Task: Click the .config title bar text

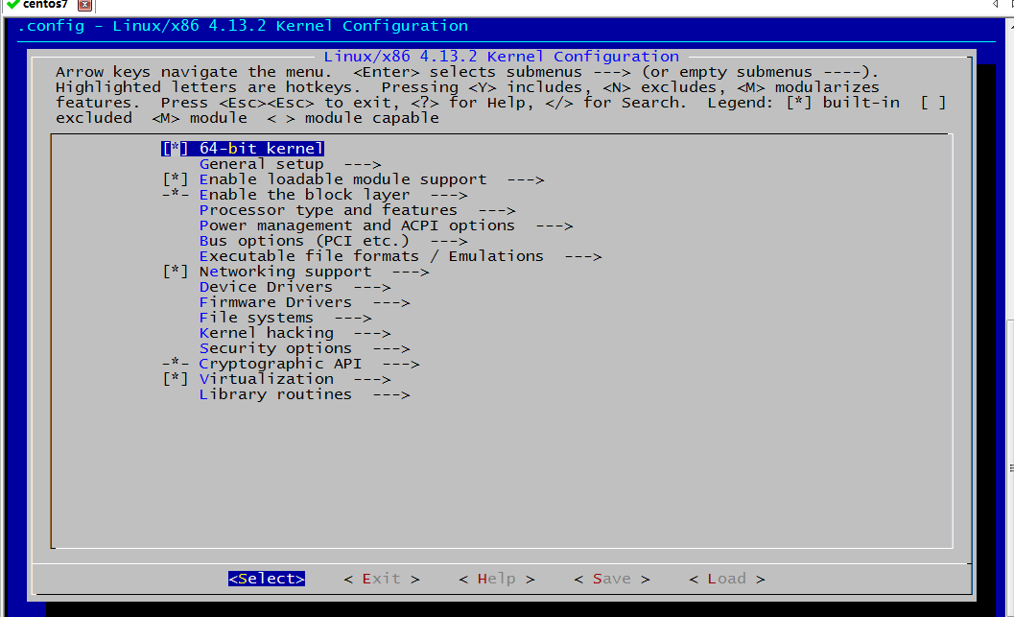Action: pos(243,26)
